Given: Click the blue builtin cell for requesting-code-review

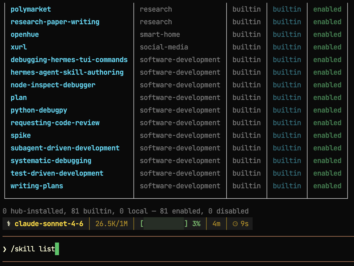Looking at the screenshot, I should 287,123.
